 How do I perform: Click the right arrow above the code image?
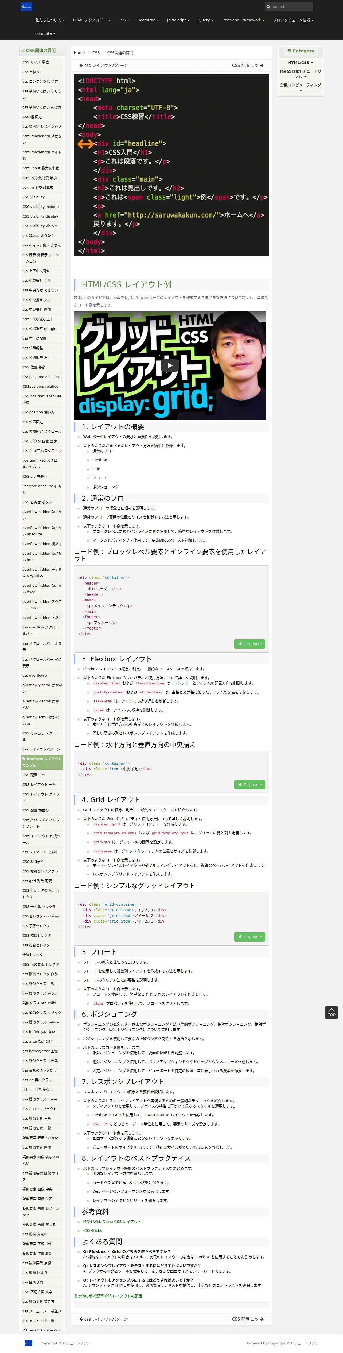[x=261, y=66]
